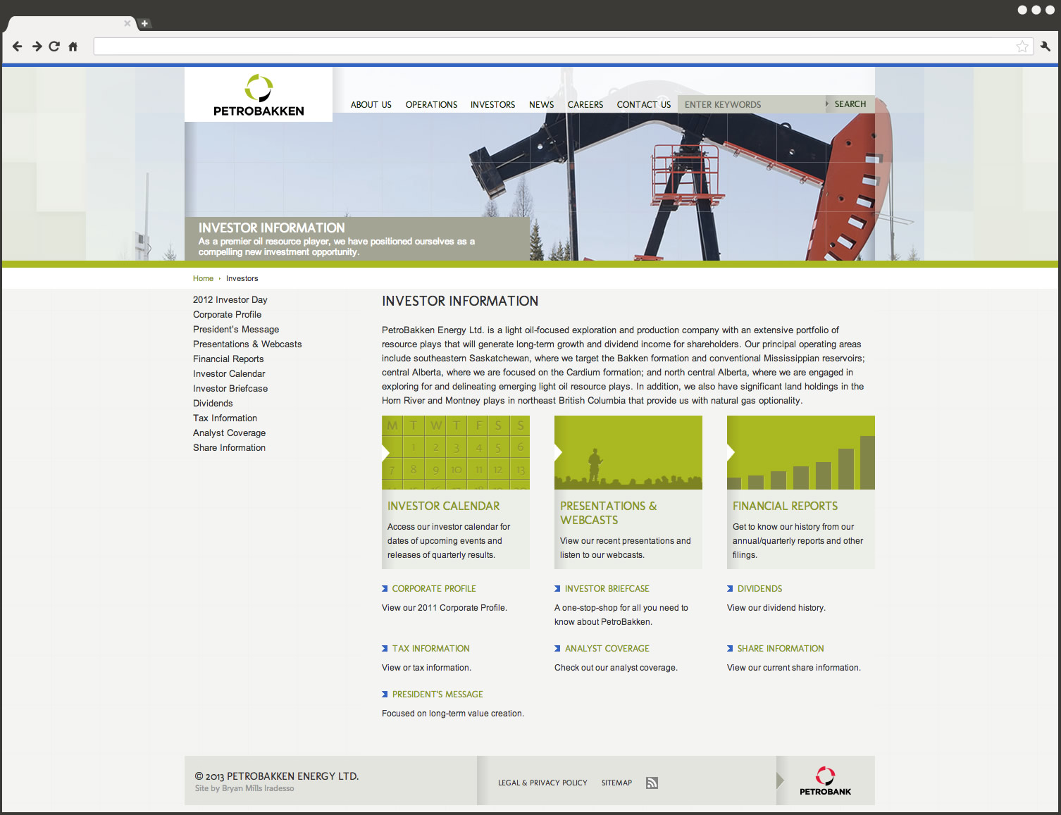
Task: Reload the page with refresh icon
Action: pos(54,46)
